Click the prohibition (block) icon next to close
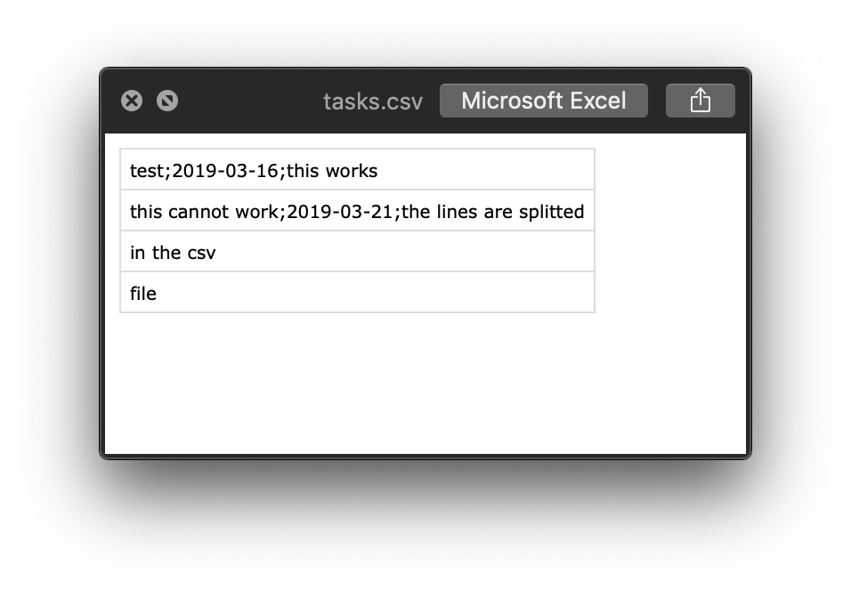 (166, 100)
